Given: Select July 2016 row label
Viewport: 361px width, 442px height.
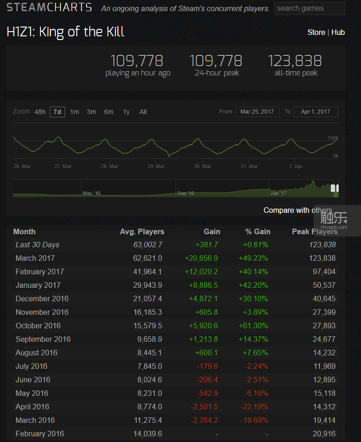Looking at the screenshot, I should (x=32, y=367).
